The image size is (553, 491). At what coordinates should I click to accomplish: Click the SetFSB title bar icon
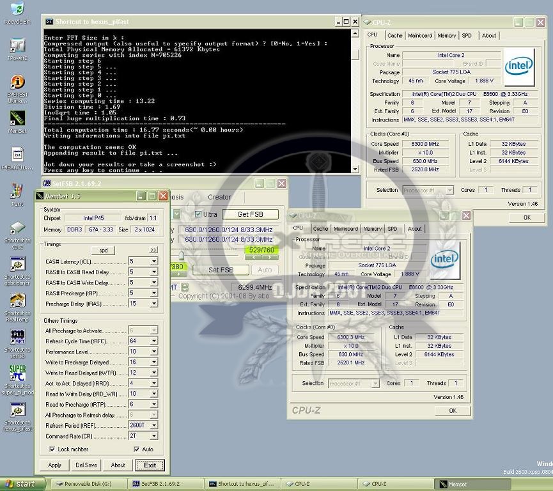point(47,183)
